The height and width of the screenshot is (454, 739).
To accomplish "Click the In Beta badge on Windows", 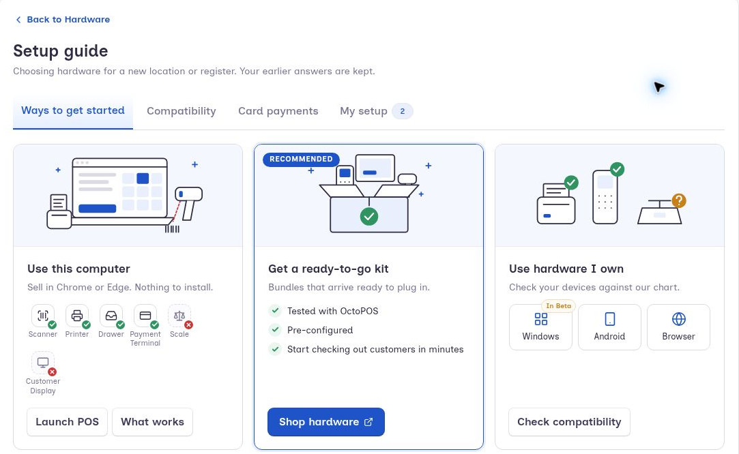I will coord(558,306).
